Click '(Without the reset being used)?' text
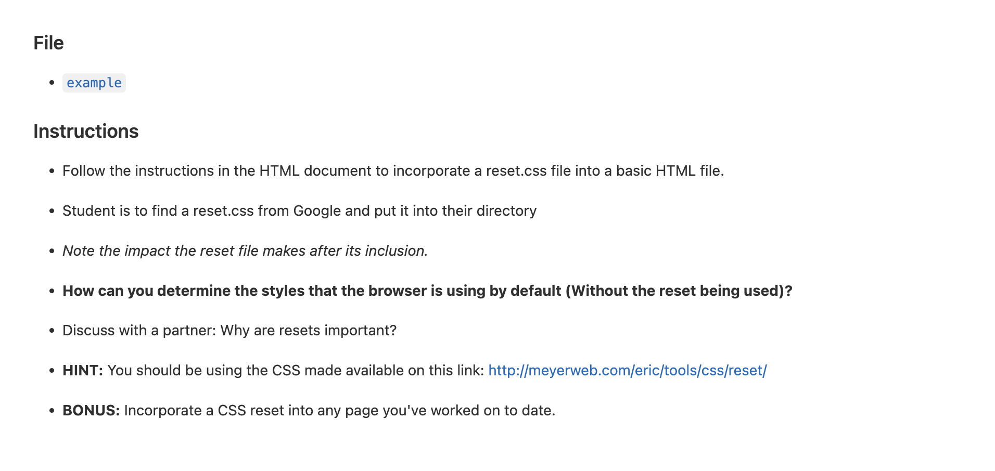 [x=679, y=291]
